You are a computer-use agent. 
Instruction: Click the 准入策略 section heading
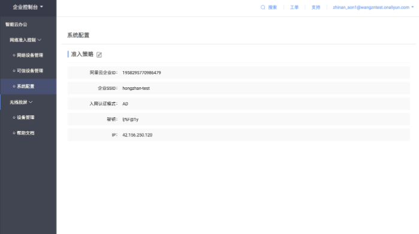click(82, 54)
